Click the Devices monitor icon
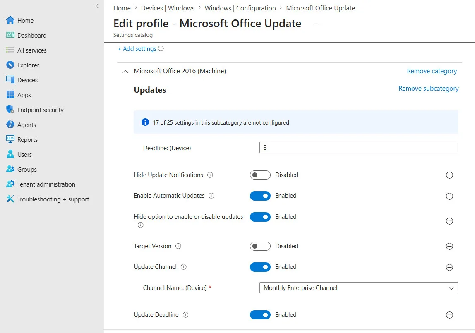The width and height of the screenshot is (475, 333). click(10, 79)
